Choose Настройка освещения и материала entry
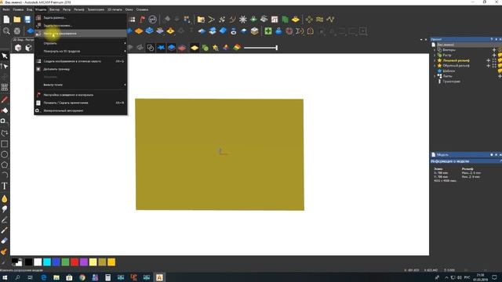 pos(81,95)
